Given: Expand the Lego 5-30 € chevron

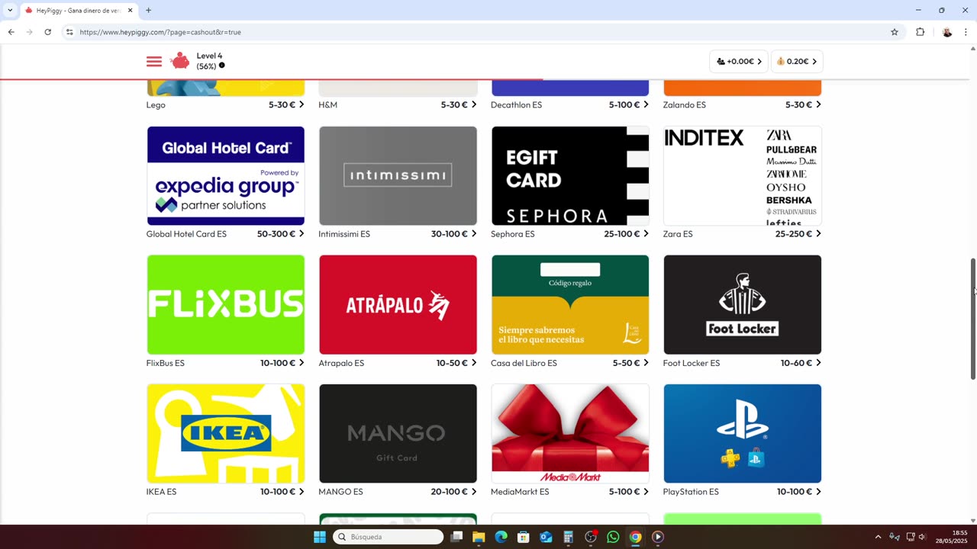Looking at the screenshot, I should pyautogui.click(x=301, y=104).
